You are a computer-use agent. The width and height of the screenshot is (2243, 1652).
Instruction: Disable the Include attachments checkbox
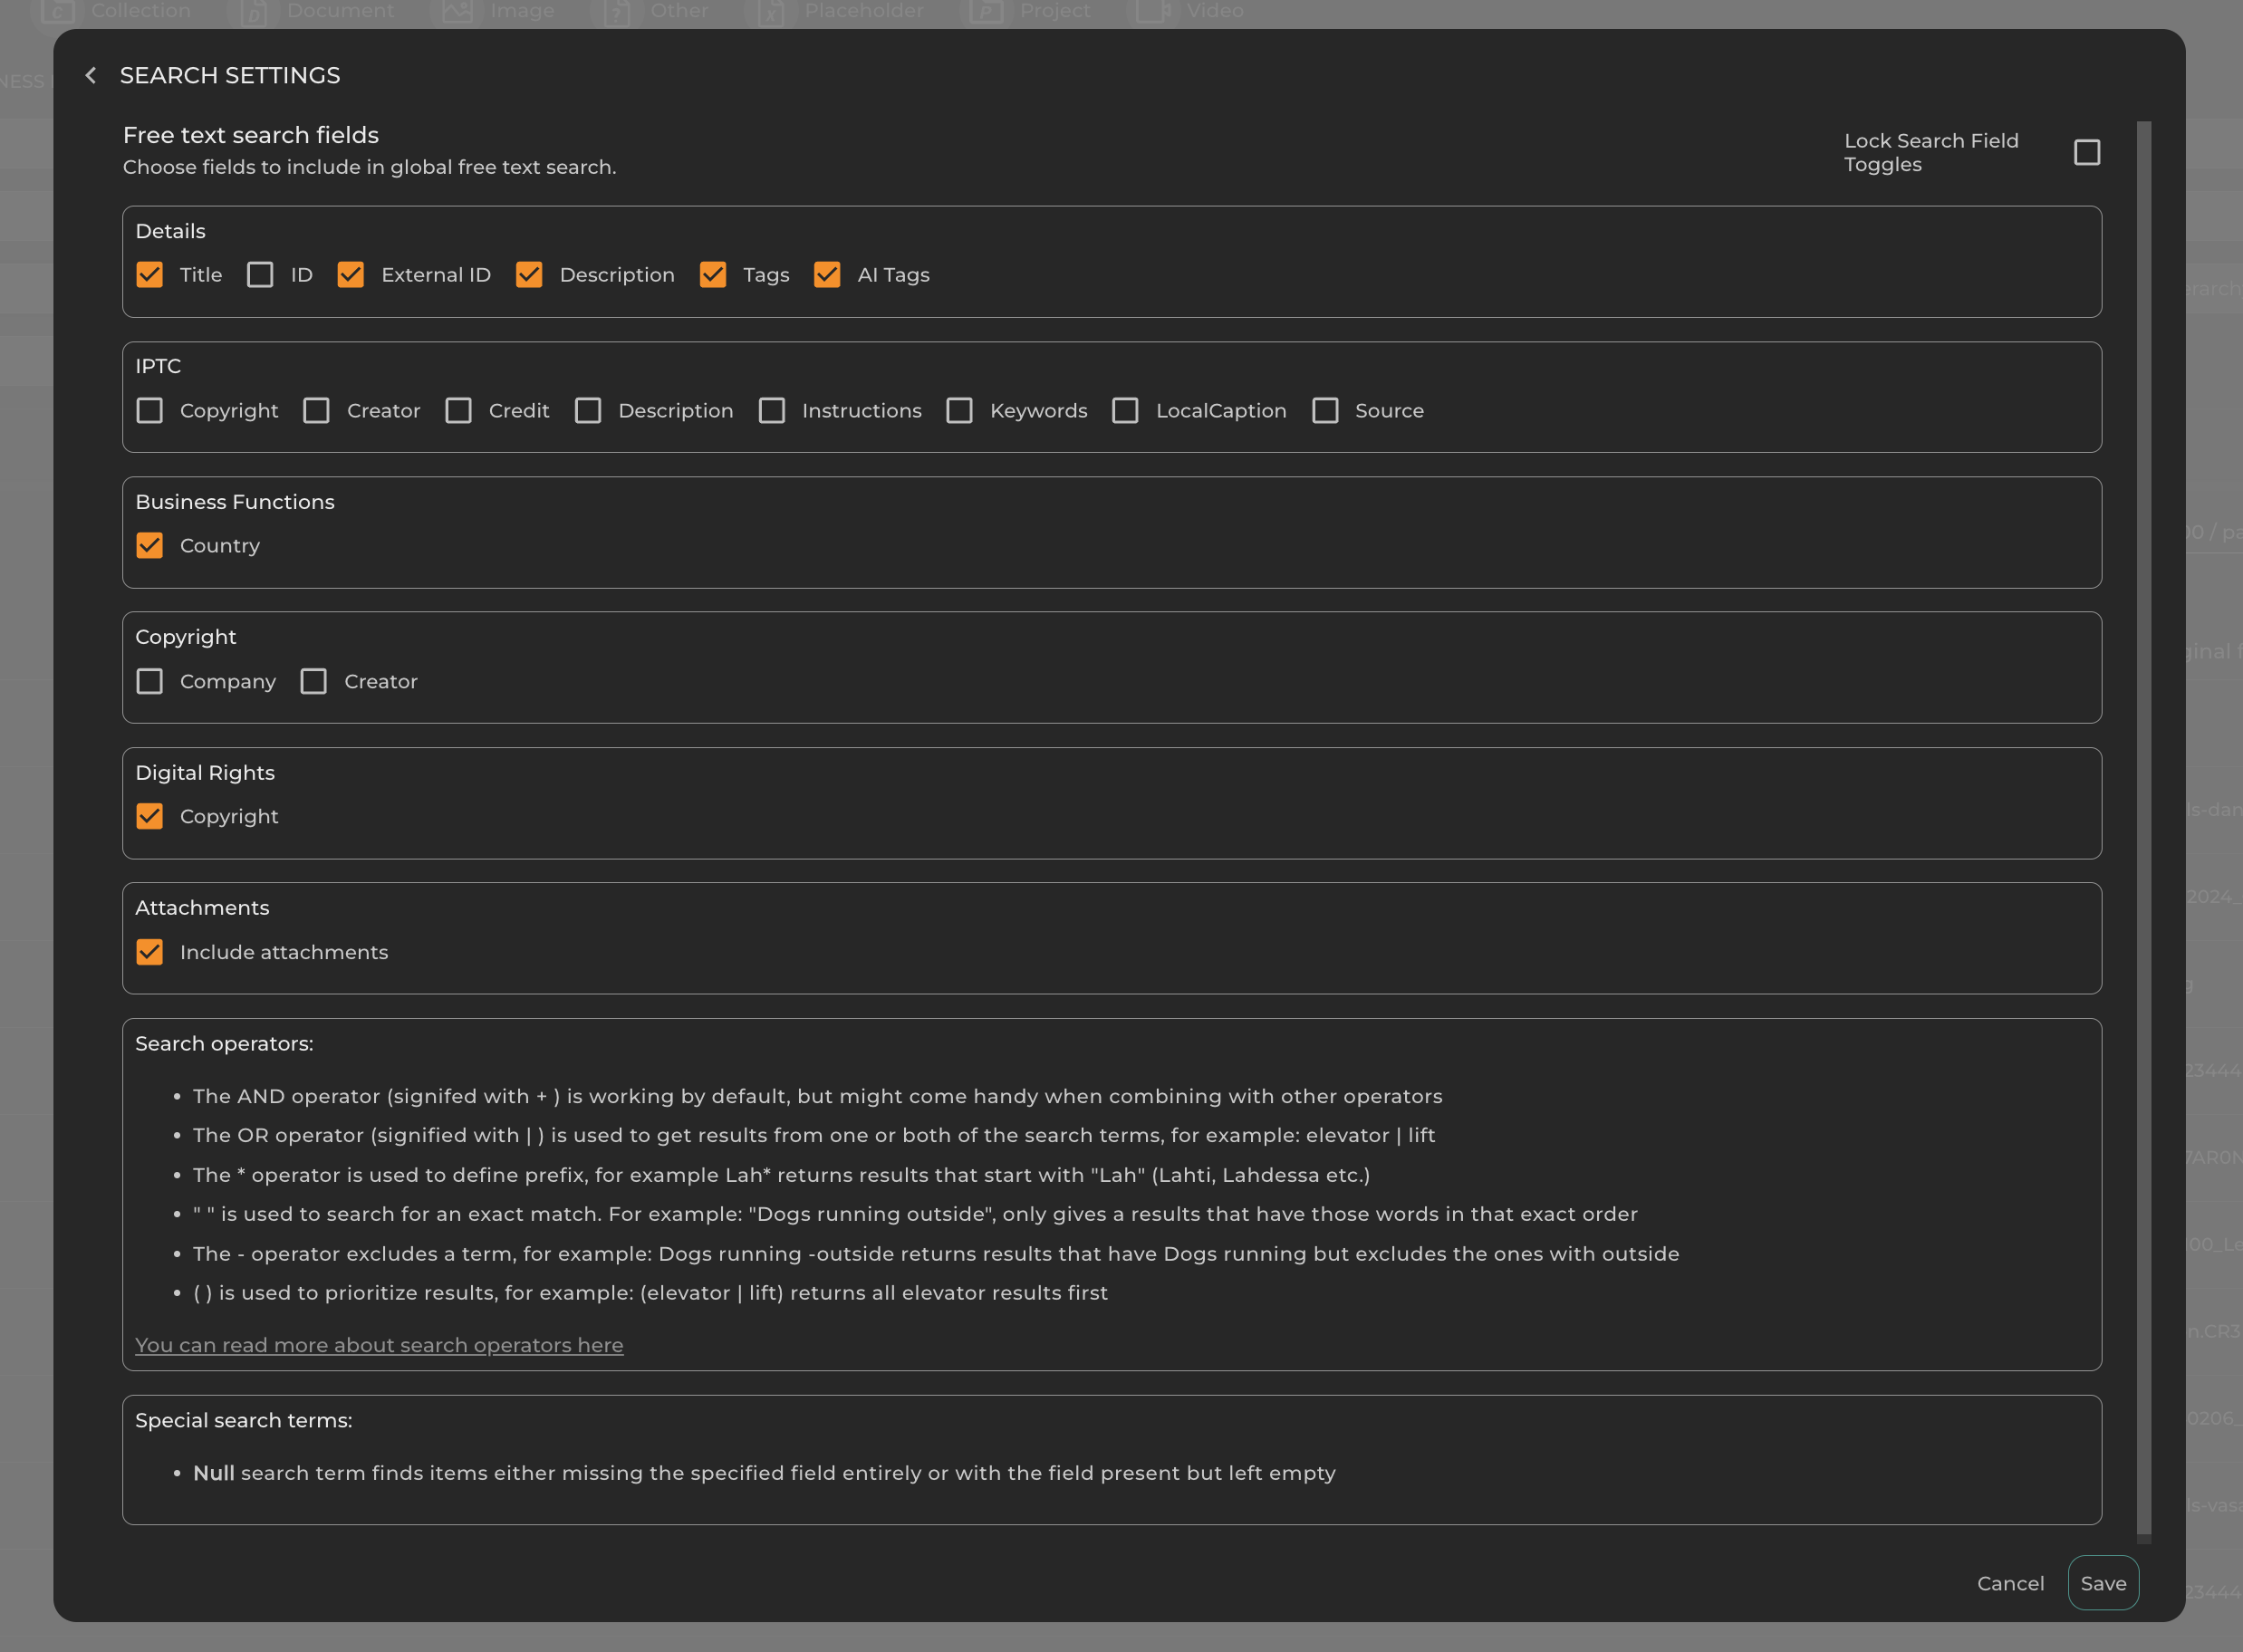pyautogui.click(x=149, y=952)
